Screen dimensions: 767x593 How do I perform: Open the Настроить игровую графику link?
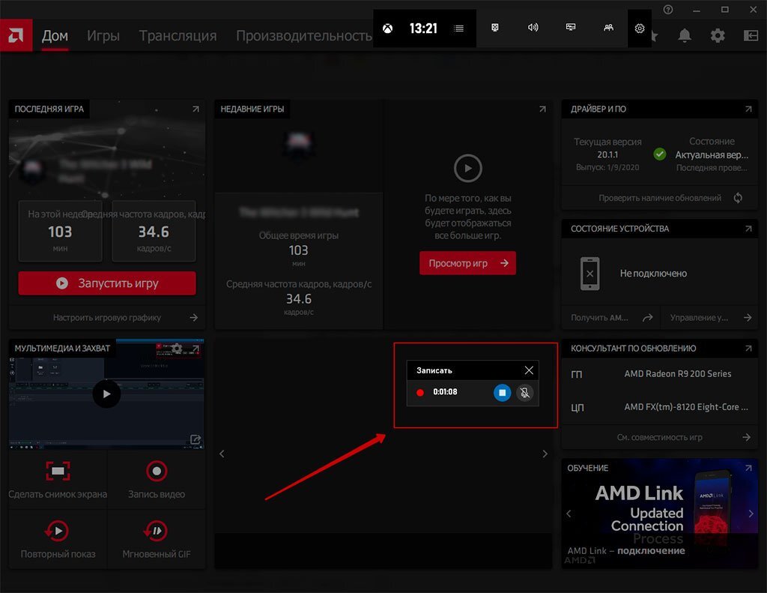pyautogui.click(x=107, y=317)
